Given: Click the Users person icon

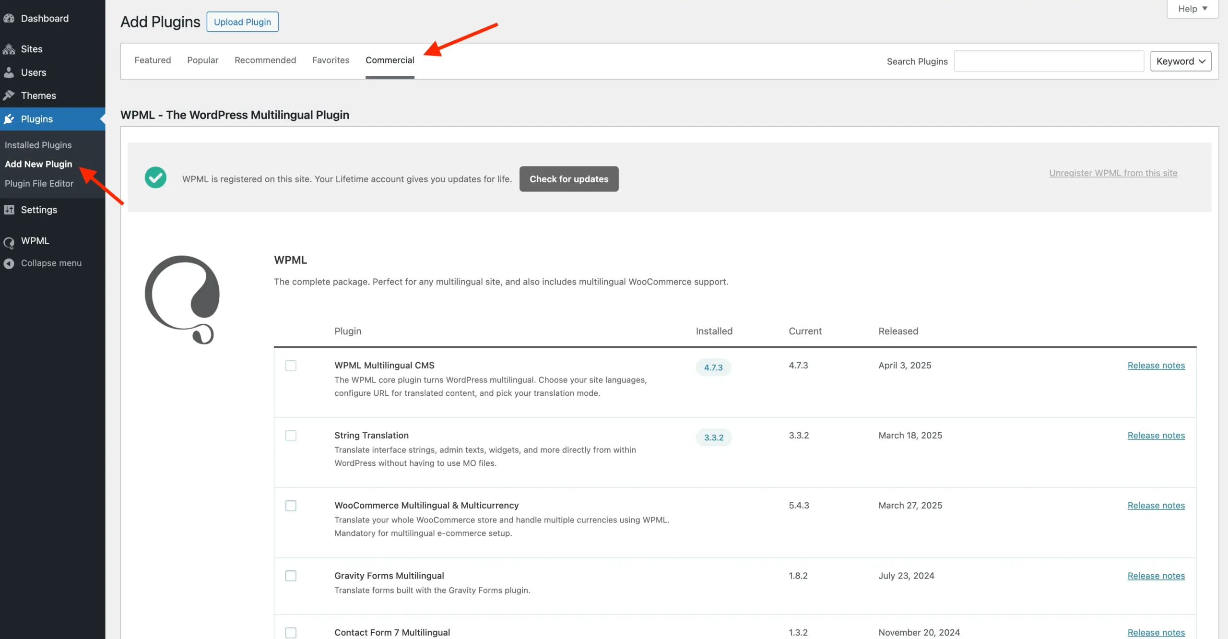Looking at the screenshot, I should click(9, 72).
